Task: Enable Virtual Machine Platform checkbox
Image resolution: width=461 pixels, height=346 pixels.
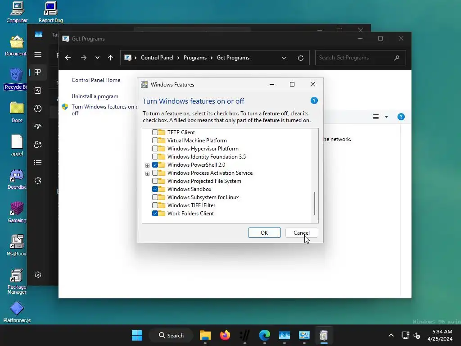Action: tap(155, 141)
